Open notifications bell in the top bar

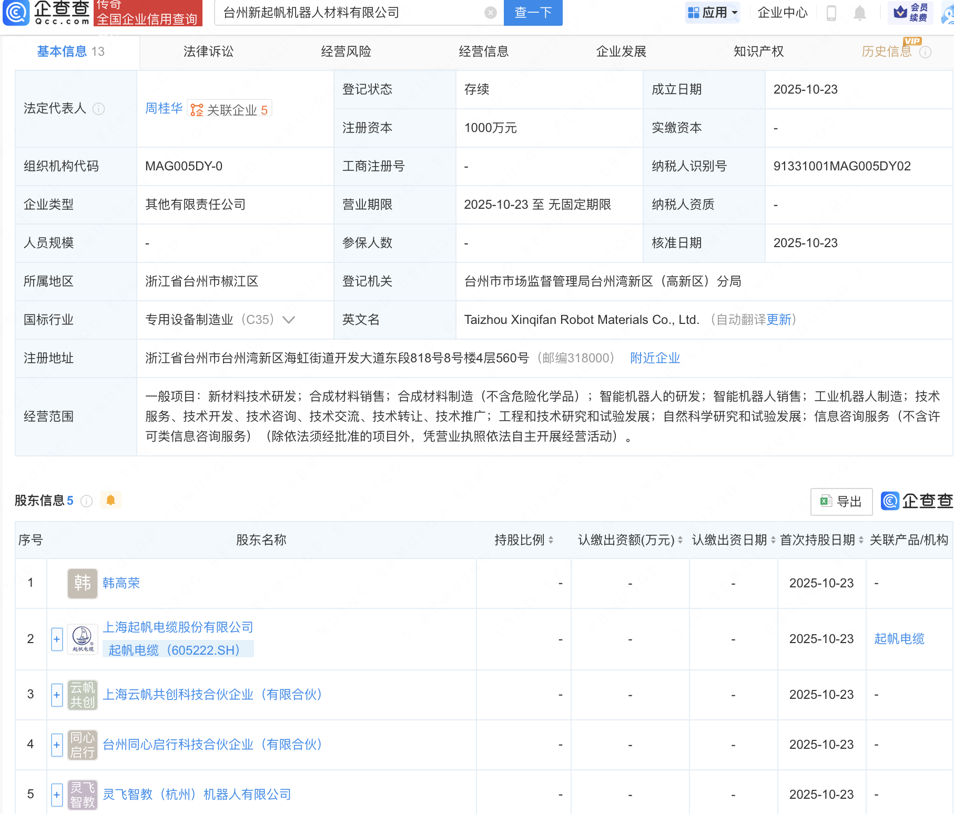(859, 13)
